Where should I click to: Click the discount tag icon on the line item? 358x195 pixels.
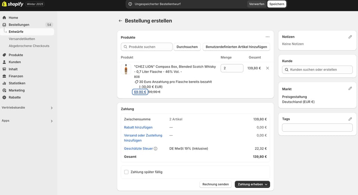[x=136, y=82]
